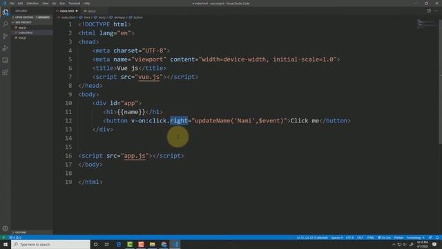Open the File menu
Screen dimensions: 442x249
pyautogui.click(x=12, y=3)
